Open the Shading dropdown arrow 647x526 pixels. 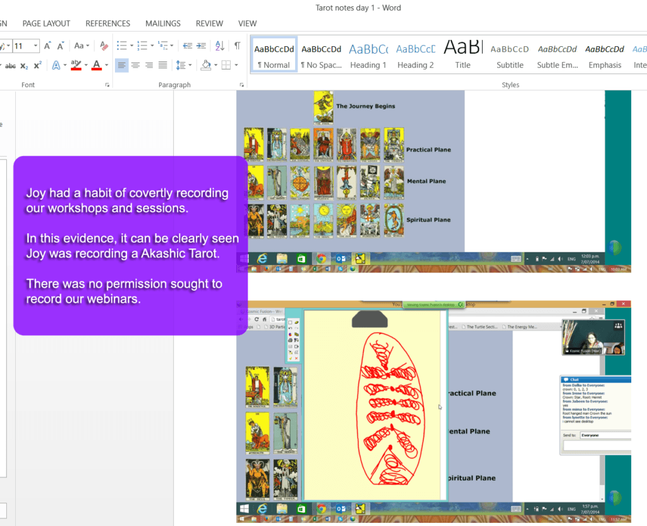click(x=215, y=65)
